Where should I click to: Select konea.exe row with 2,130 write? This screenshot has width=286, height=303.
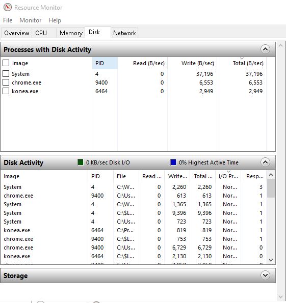tap(134, 256)
